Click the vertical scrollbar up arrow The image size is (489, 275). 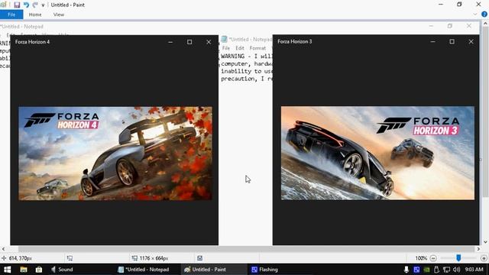coord(486,24)
